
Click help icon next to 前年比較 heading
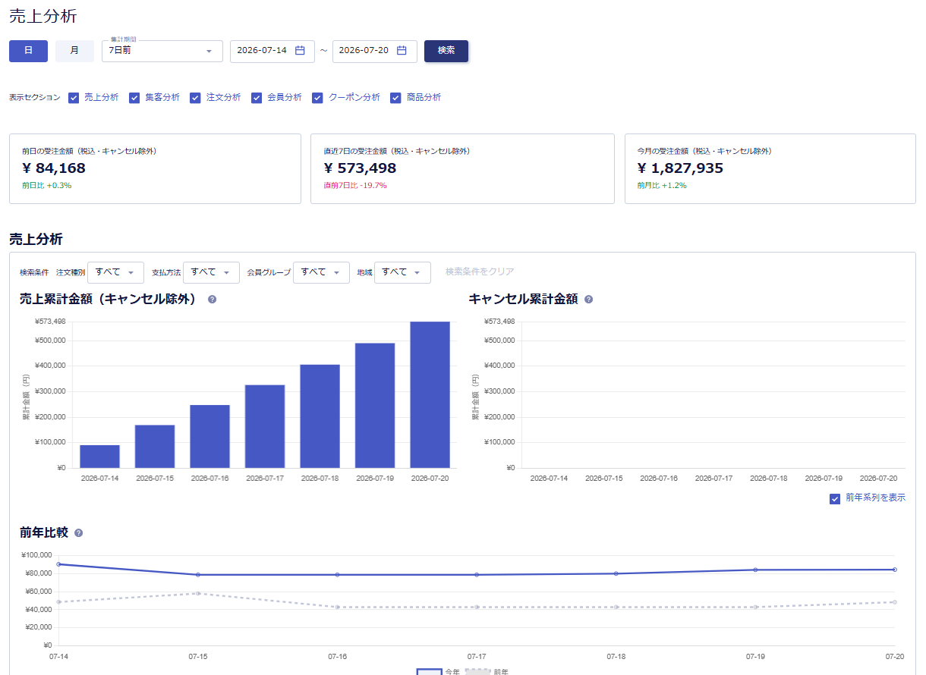click(x=79, y=533)
